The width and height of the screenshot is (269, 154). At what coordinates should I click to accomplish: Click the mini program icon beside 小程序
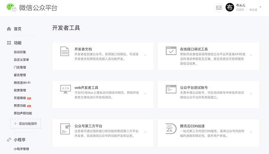9,140
